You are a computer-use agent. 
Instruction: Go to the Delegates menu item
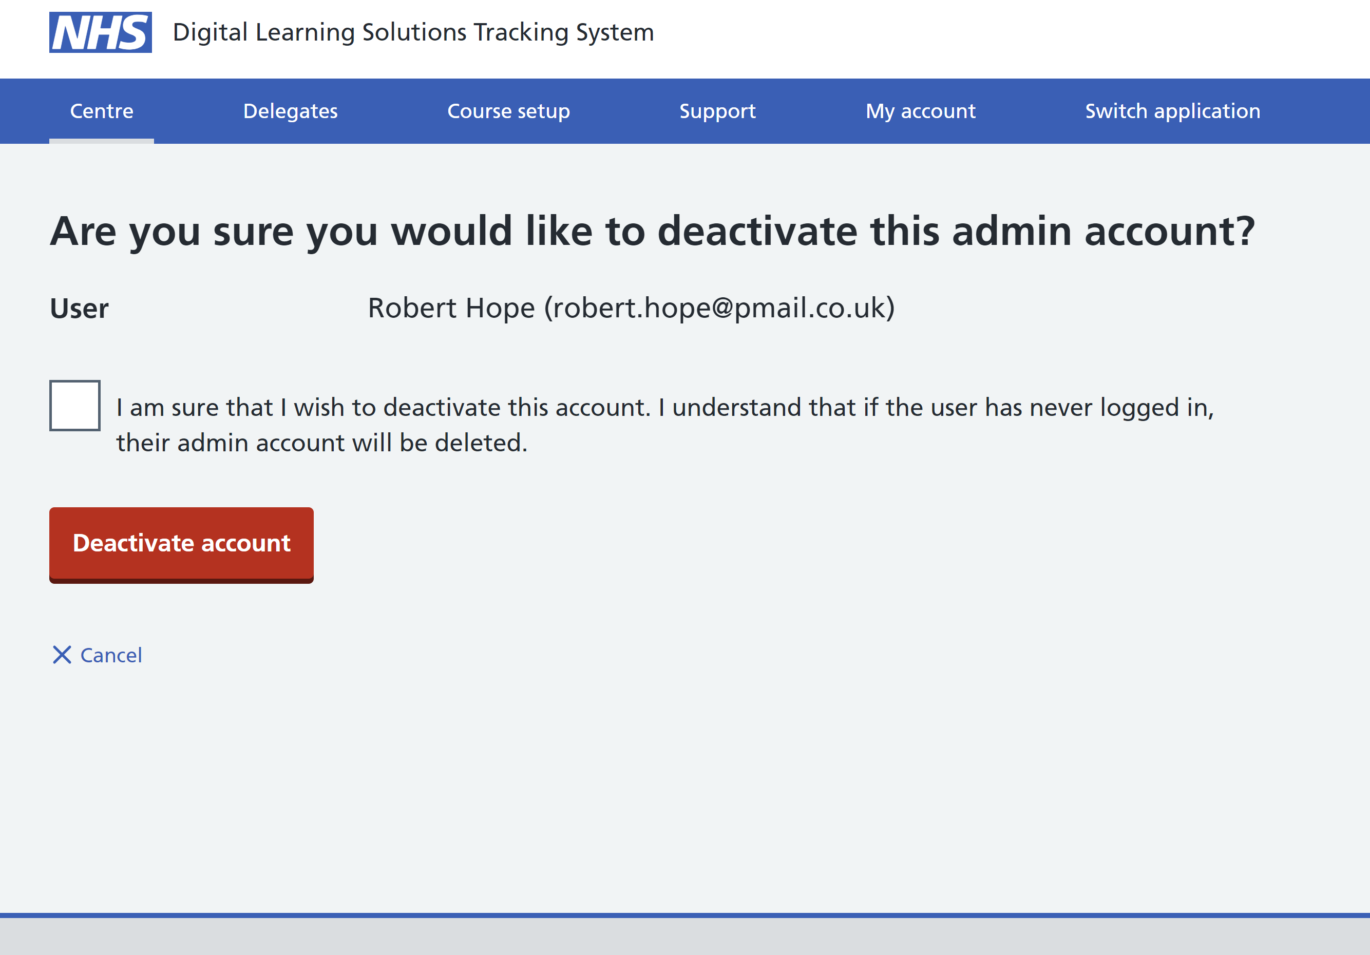(290, 111)
